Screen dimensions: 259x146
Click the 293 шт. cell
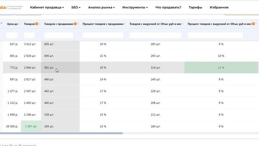pyautogui.click(x=155, y=56)
